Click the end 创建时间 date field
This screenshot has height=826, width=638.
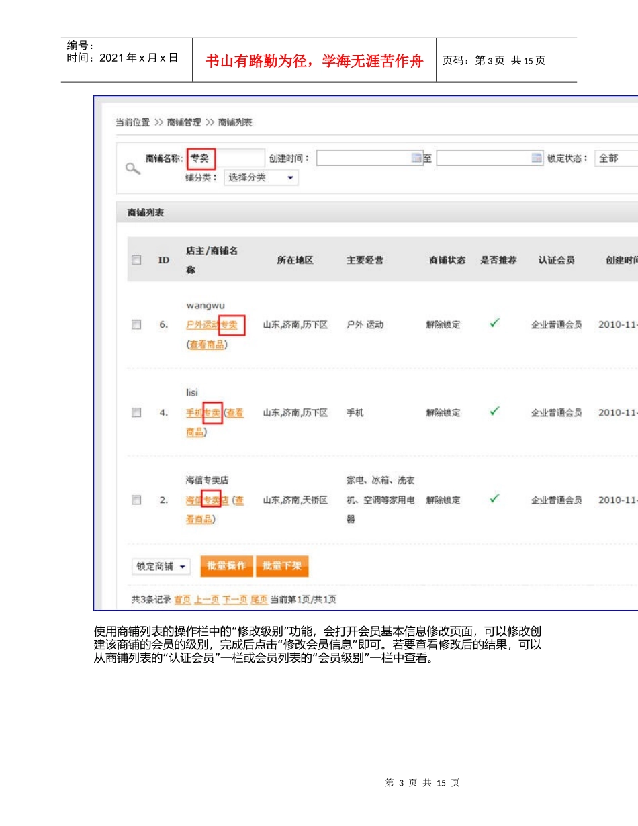(x=490, y=158)
